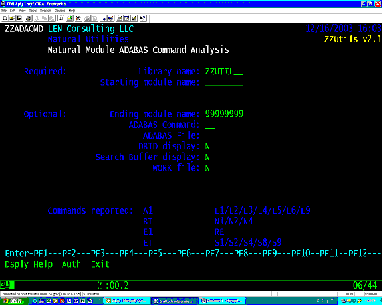Click the WORK file N value
383x306 pixels.
point(207,168)
